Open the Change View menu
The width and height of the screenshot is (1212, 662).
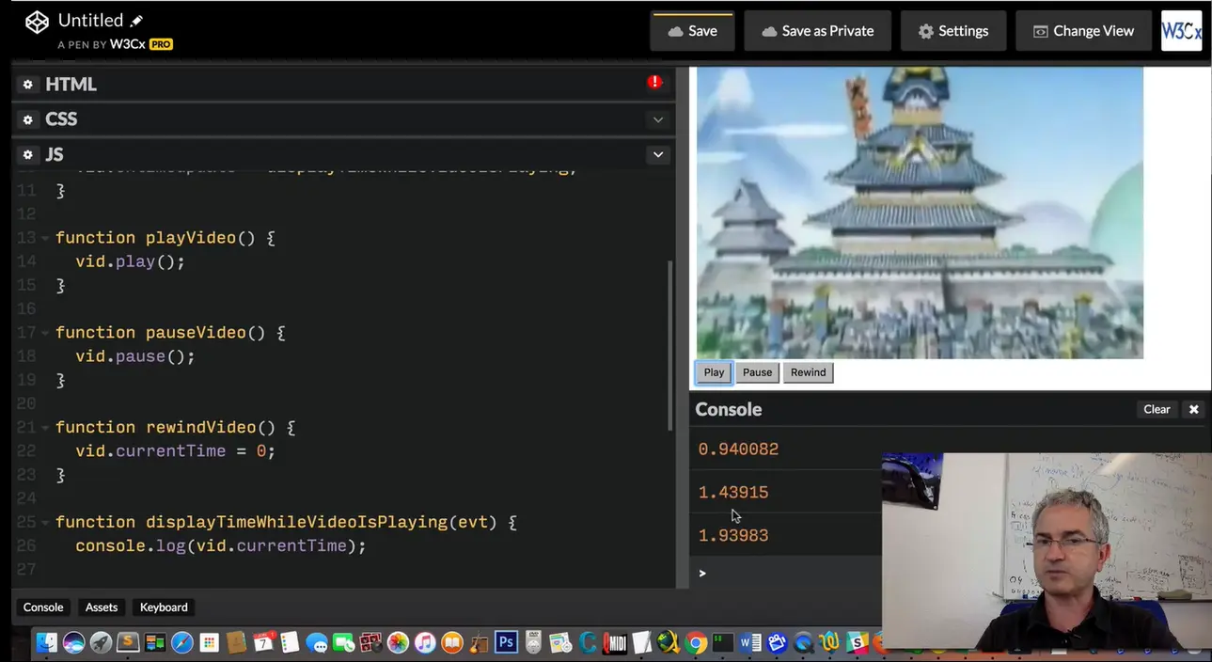pos(1083,31)
